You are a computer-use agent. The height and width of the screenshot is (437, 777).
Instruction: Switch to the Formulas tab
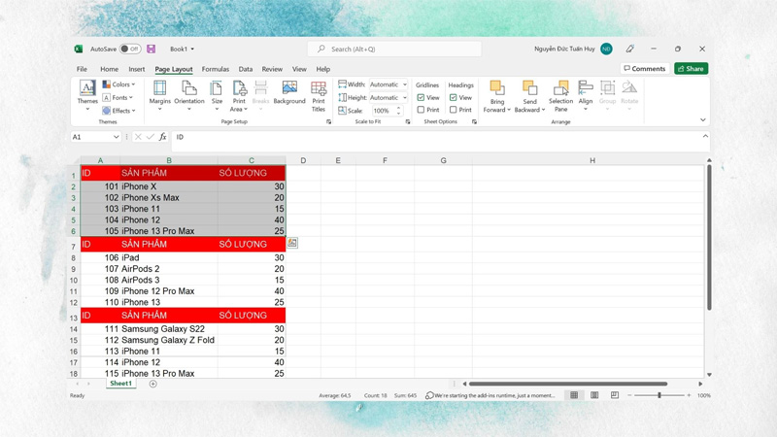point(215,69)
